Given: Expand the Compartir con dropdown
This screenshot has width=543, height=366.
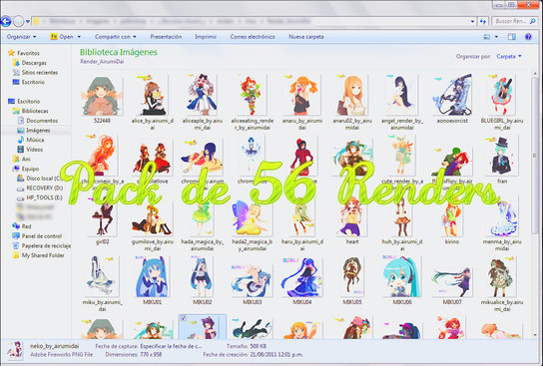Looking at the screenshot, I should coord(116,37).
